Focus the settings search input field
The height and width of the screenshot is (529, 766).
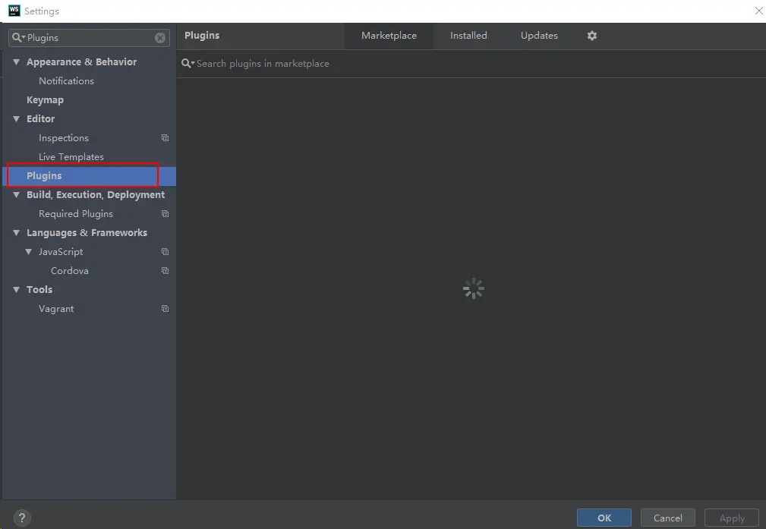pos(89,38)
